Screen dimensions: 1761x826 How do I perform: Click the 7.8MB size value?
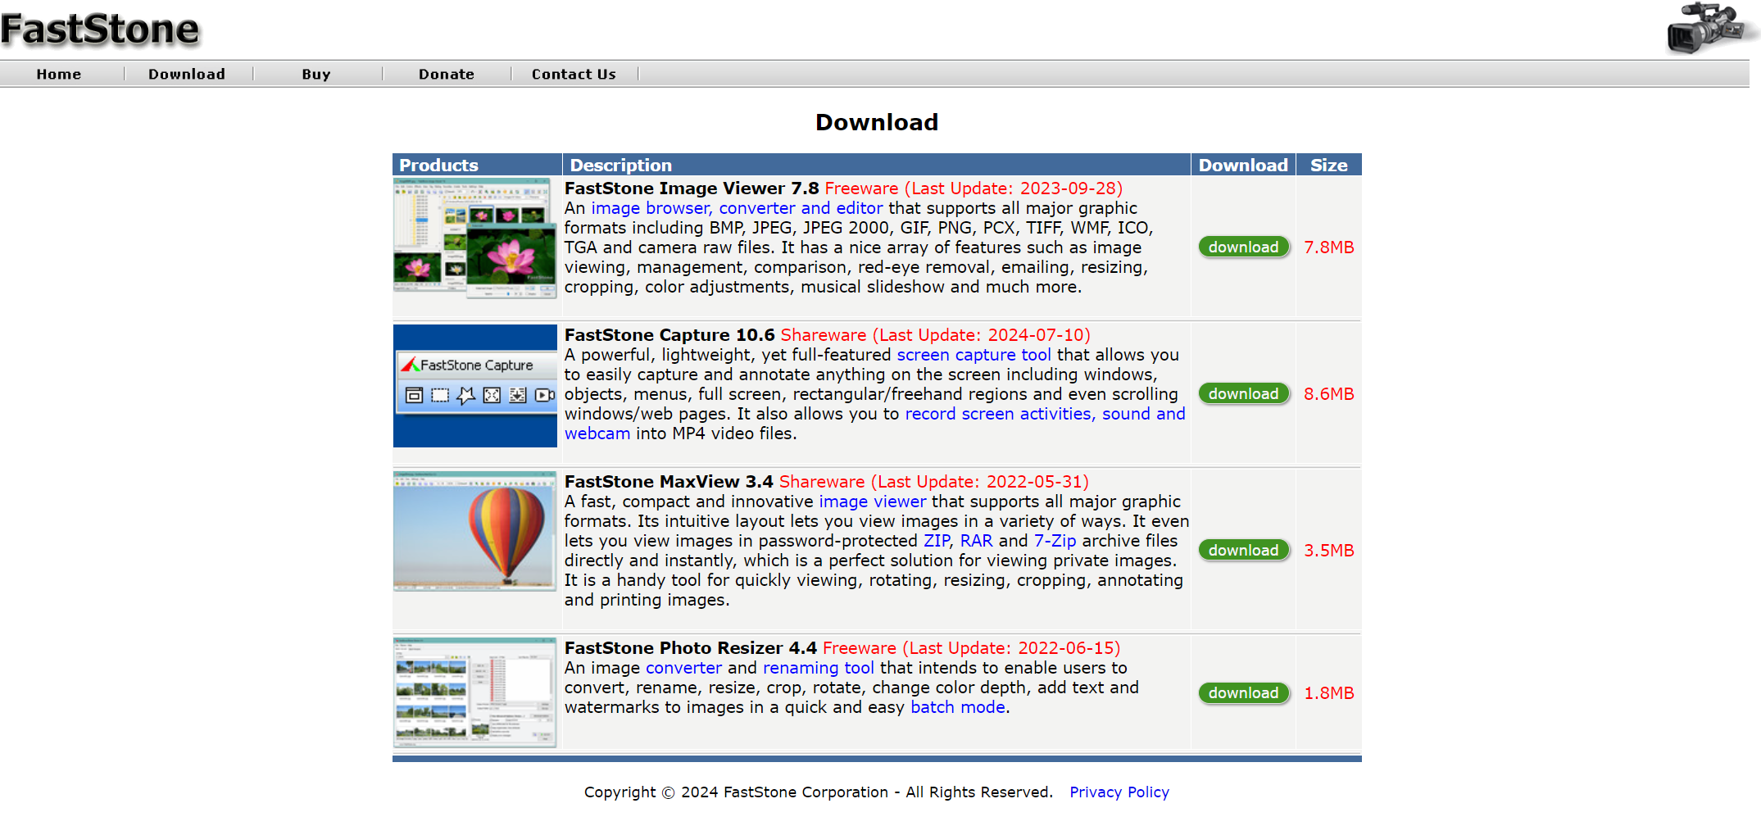click(x=1328, y=247)
